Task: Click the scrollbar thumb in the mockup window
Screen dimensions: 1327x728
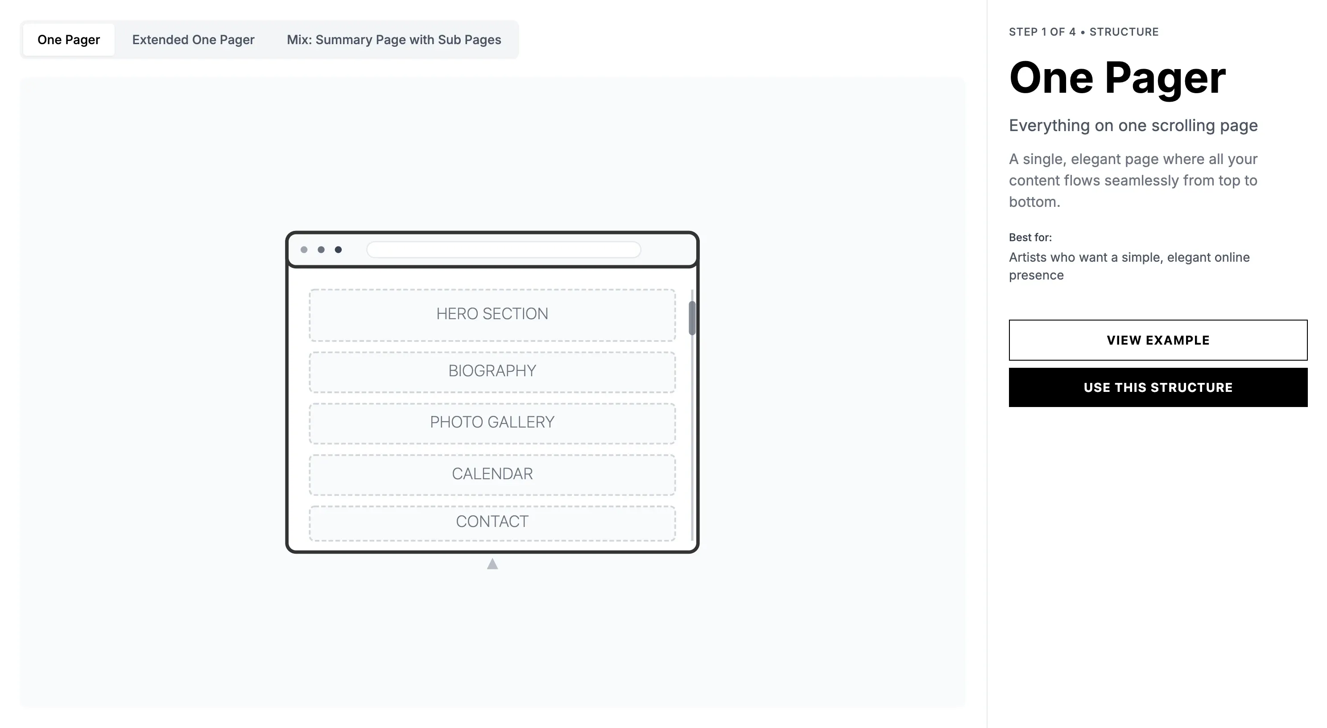Action: [692, 318]
